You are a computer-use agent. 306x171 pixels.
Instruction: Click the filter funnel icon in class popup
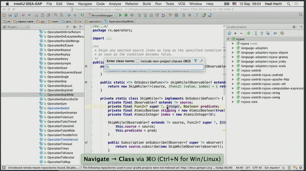(x=195, y=61)
